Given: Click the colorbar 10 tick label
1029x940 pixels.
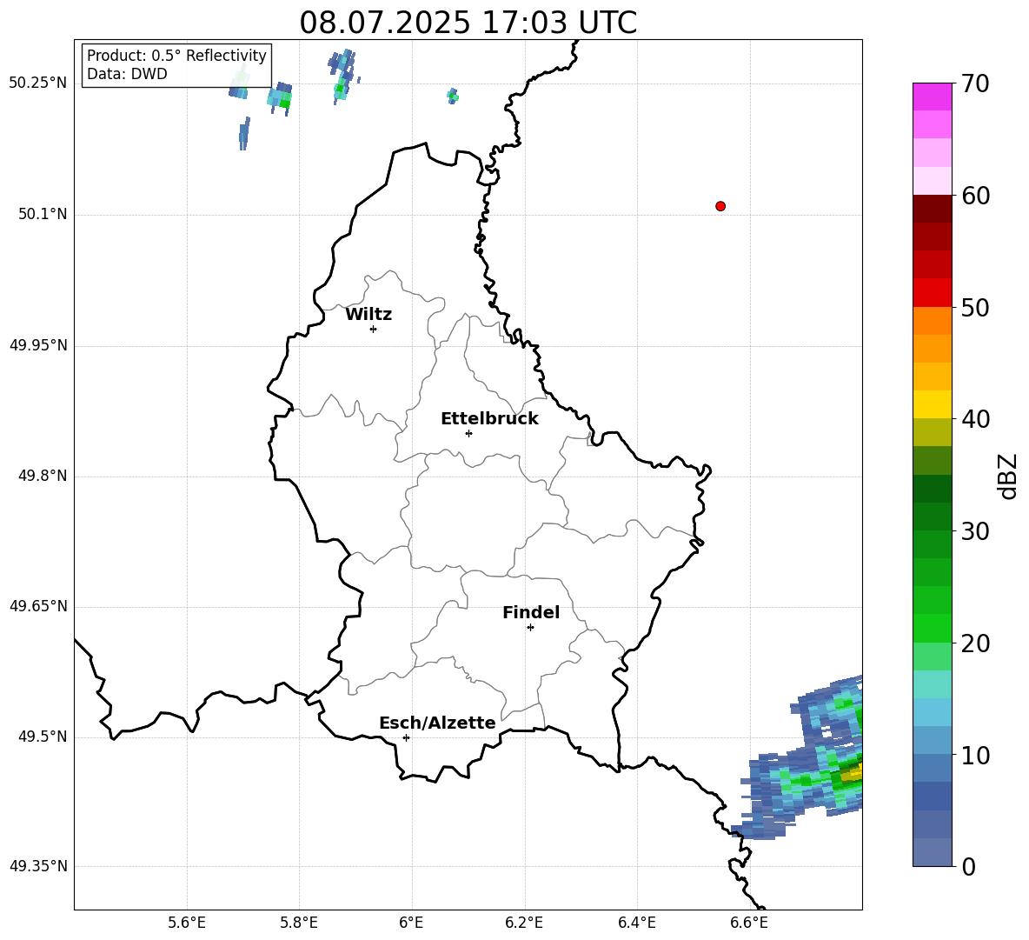Looking at the screenshot, I should [975, 755].
